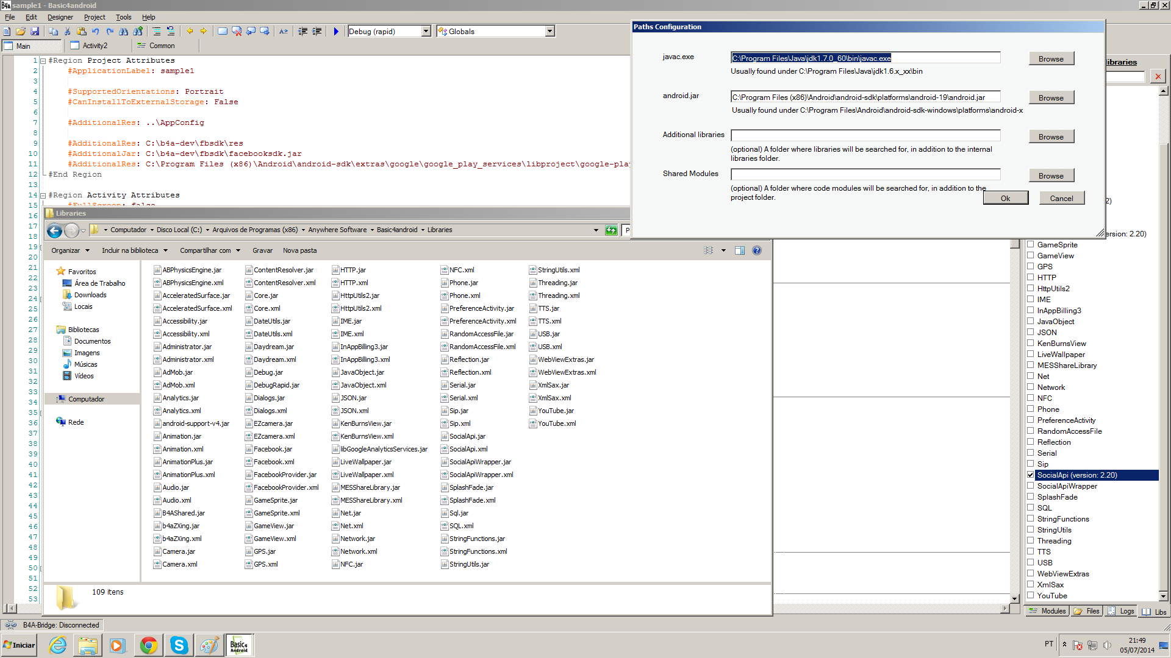This screenshot has height=658, width=1171.
Task: Click the Cut scissors toolbar icon
Action: [x=68, y=31]
